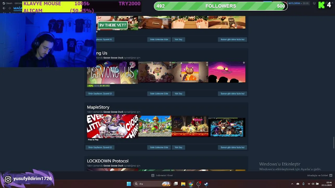Open the Among Us capsule image
This screenshot has width=335, height=188.
113,72
